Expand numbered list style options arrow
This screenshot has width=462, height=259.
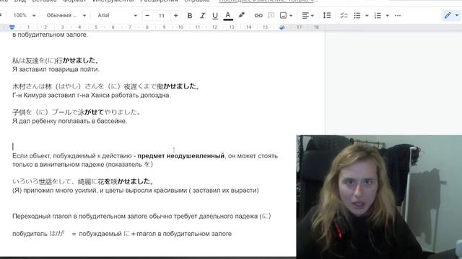click(x=388, y=16)
